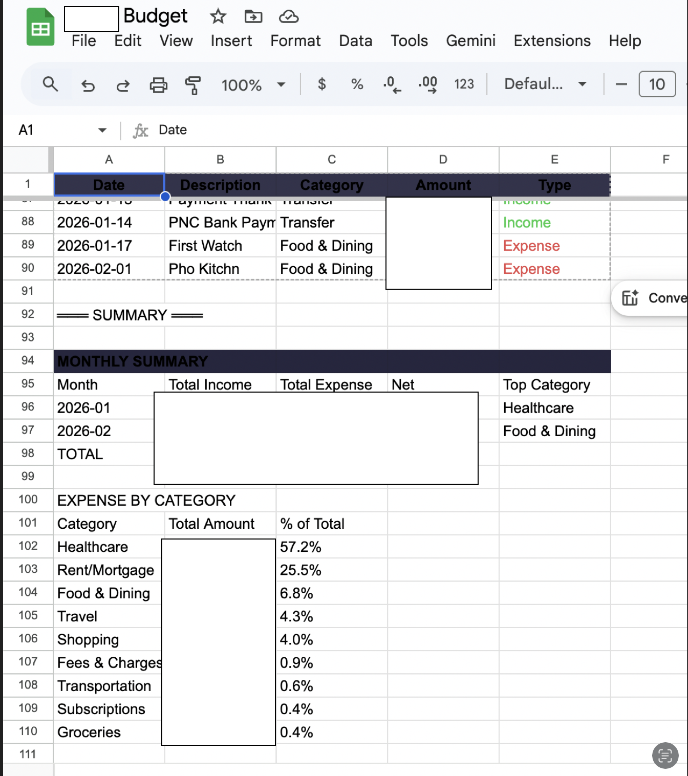This screenshot has width=688, height=776.
Task: Click the Category header cell in row 1
Action: click(x=332, y=185)
